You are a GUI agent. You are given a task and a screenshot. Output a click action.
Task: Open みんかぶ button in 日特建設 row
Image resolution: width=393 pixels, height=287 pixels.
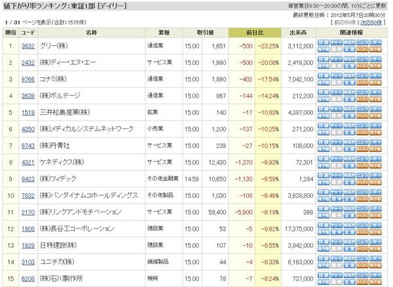(362, 249)
